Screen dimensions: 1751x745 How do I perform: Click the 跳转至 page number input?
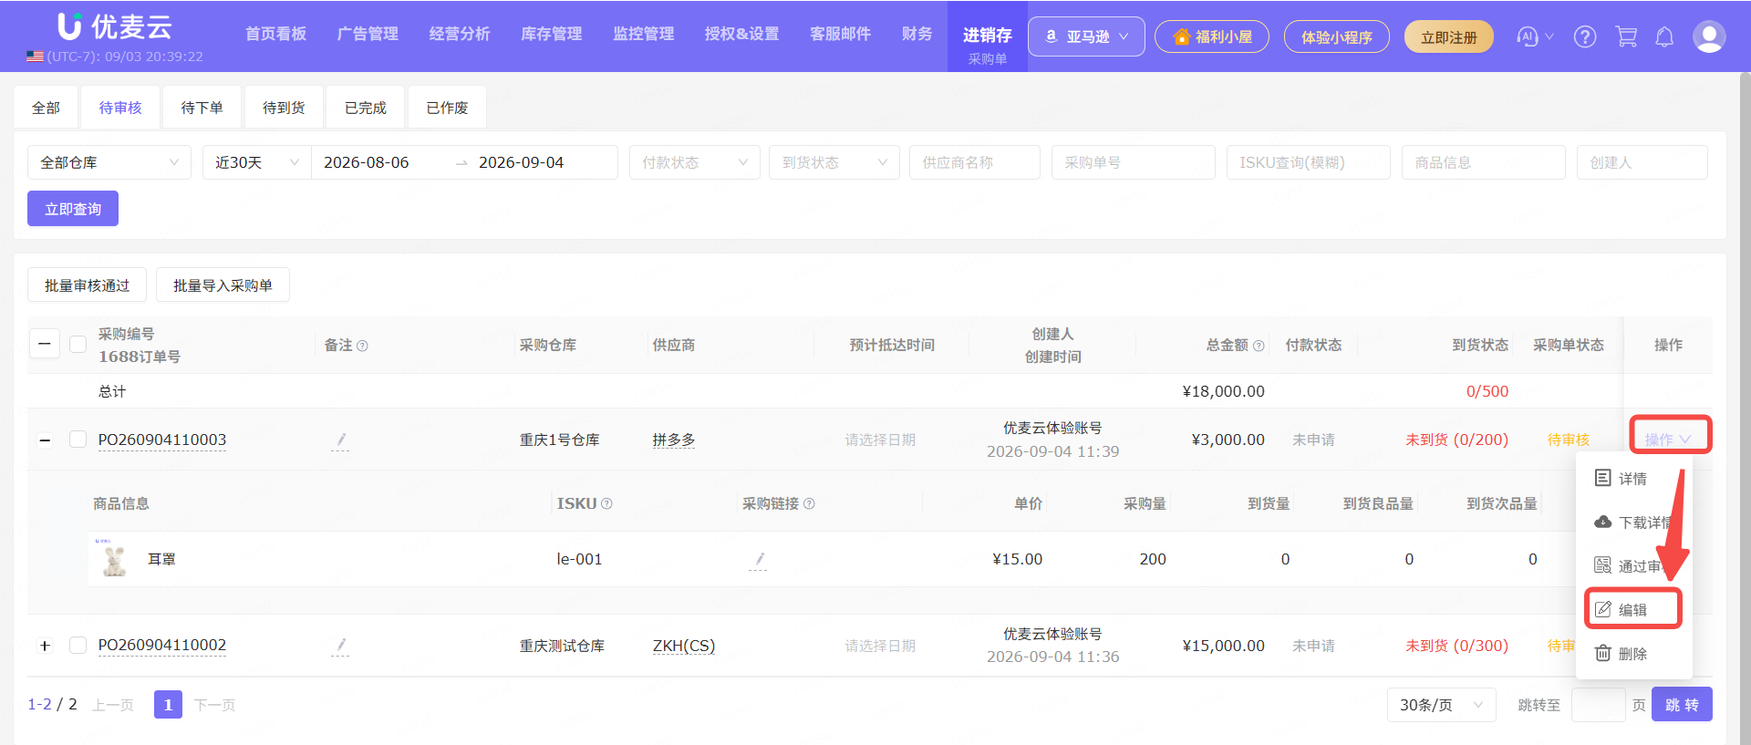click(x=1599, y=705)
